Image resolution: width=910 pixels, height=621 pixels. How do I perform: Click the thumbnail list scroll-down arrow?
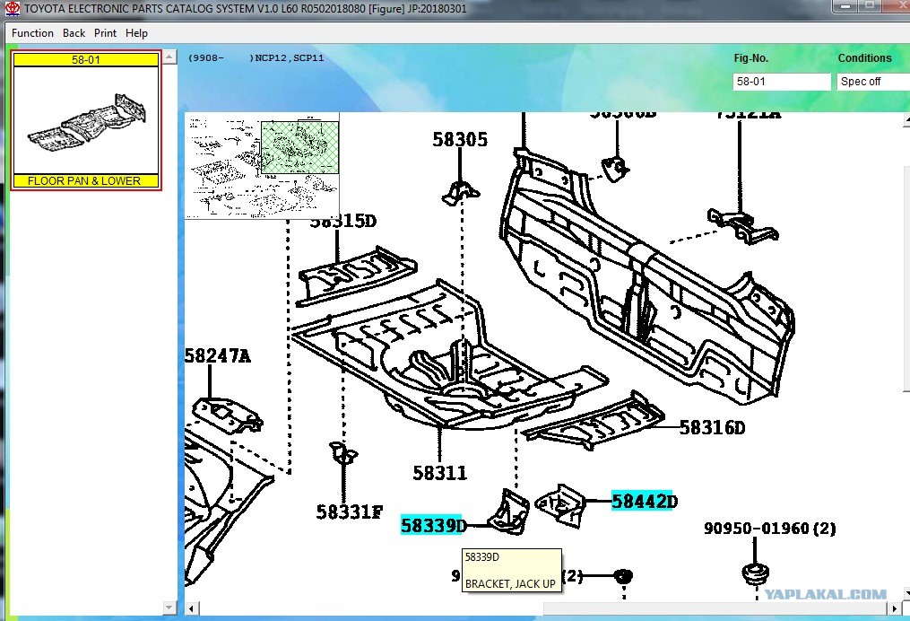(x=169, y=608)
